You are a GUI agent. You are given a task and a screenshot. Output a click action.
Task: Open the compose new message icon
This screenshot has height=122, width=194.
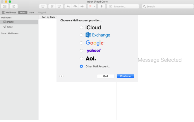pos(14,6)
